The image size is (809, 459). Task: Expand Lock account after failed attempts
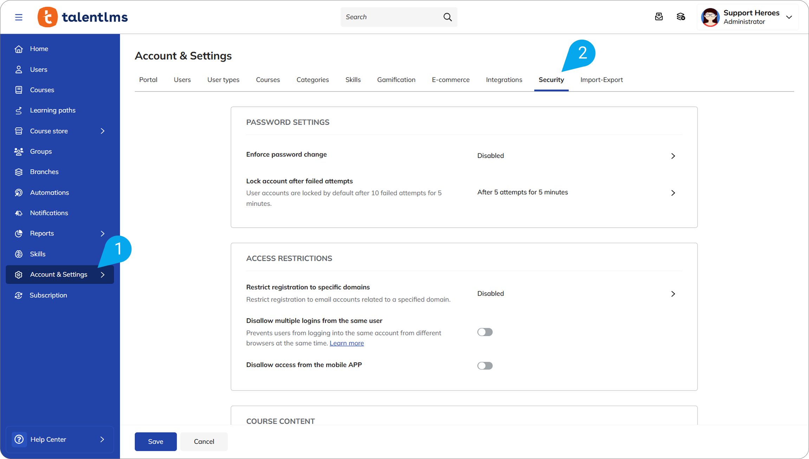(x=673, y=193)
